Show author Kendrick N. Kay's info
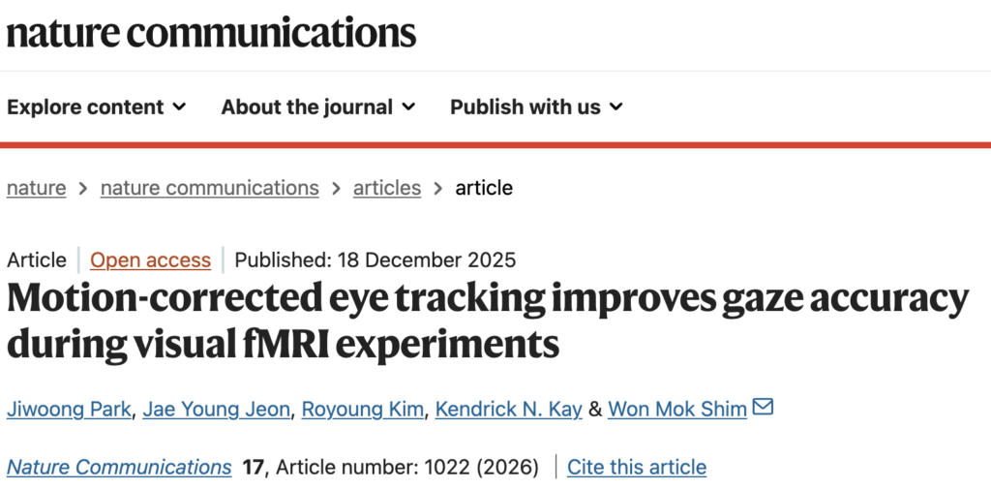This screenshot has height=489, width=991. 508,409
